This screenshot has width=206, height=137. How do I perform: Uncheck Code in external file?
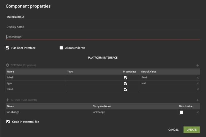point(8,122)
